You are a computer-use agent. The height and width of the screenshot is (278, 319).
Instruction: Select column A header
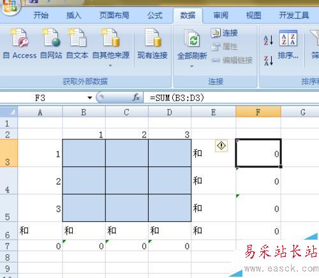40,112
